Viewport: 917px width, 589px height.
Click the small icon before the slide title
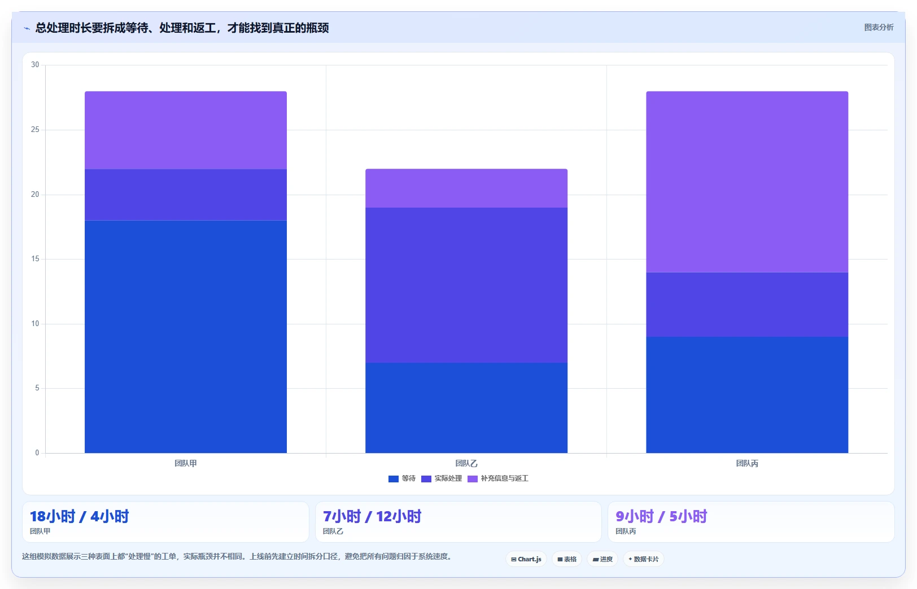pos(27,28)
